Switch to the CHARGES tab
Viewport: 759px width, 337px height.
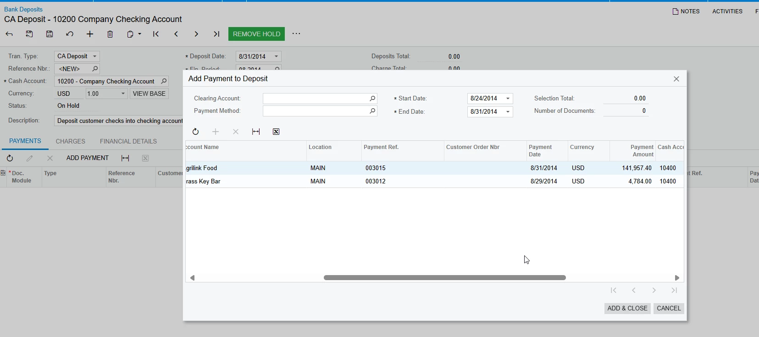[71, 141]
